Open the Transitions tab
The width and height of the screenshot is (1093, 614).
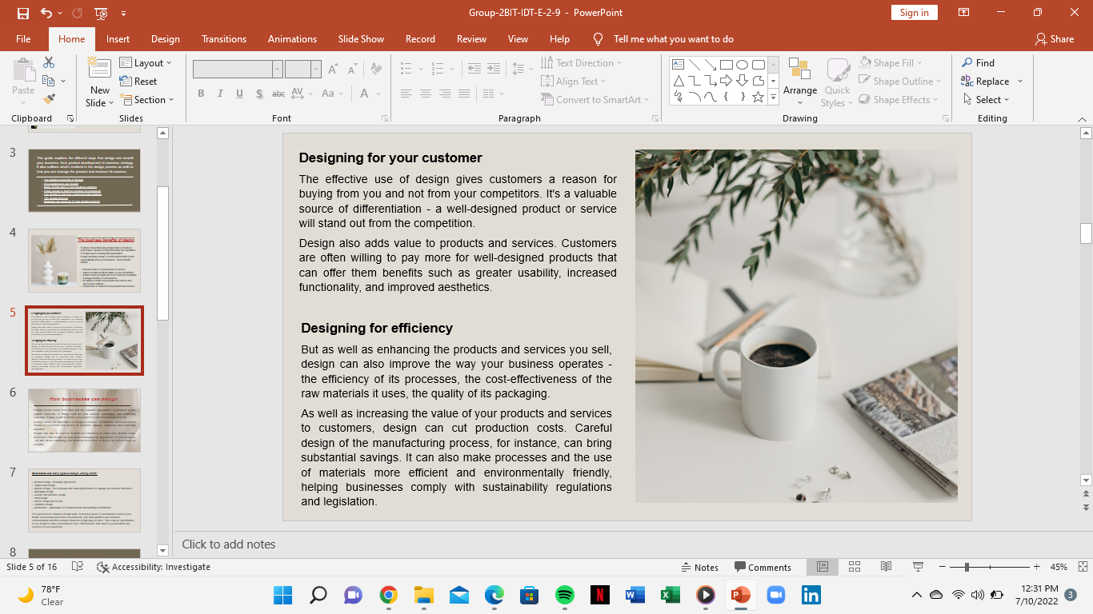tap(224, 39)
